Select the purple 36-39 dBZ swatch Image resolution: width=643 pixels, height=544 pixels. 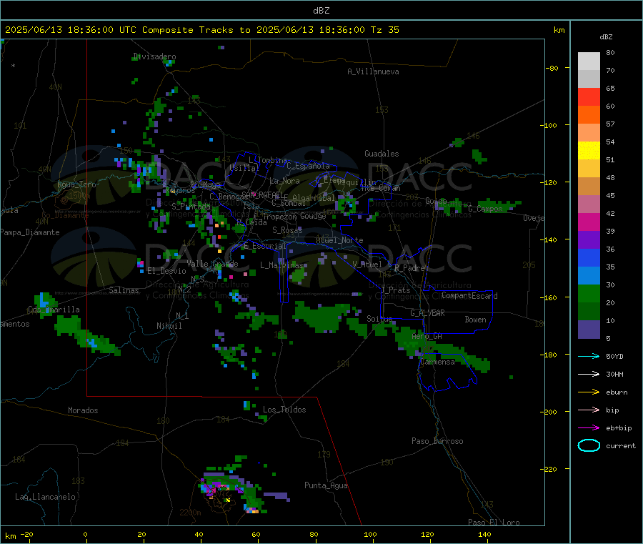pos(589,240)
